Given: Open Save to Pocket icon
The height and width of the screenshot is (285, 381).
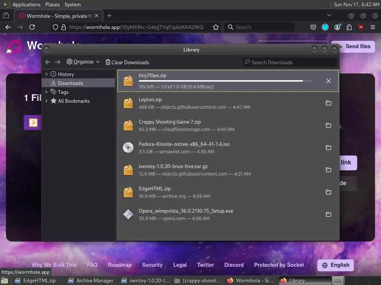Looking at the screenshot, I should click(x=313, y=27).
